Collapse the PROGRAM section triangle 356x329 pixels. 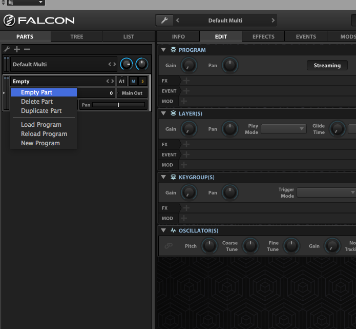[163, 50]
